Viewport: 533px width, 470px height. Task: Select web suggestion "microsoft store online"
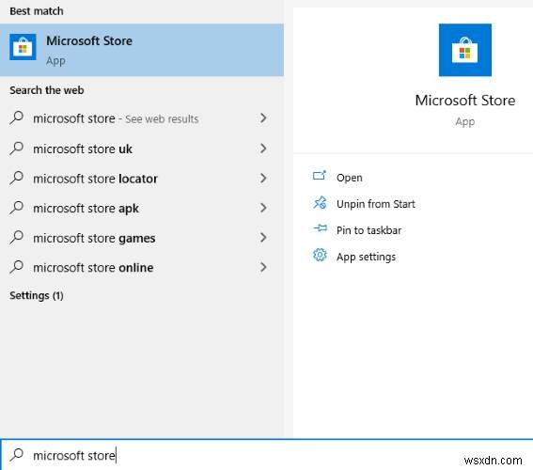tap(142, 268)
